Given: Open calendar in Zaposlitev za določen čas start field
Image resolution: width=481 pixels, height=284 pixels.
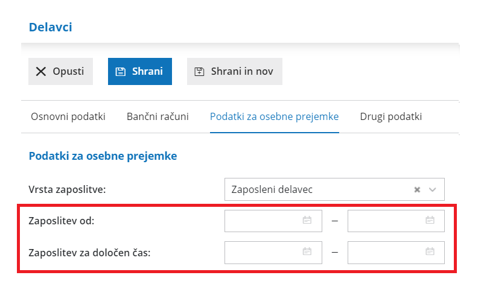Looking at the screenshot, I should [307, 252].
